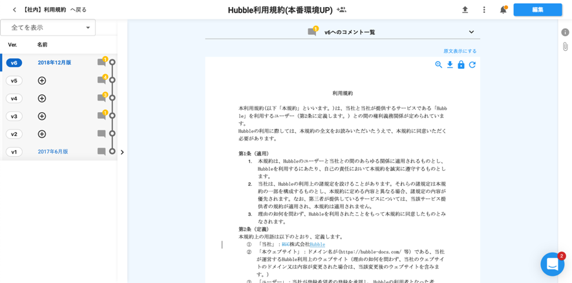Click the 2017年6月版 version name
572x283 pixels.
(x=53, y=151)
